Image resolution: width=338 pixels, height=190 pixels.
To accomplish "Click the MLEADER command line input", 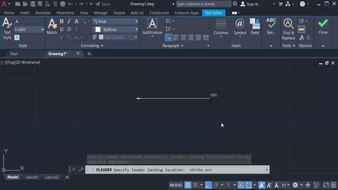I will (177, 170).
